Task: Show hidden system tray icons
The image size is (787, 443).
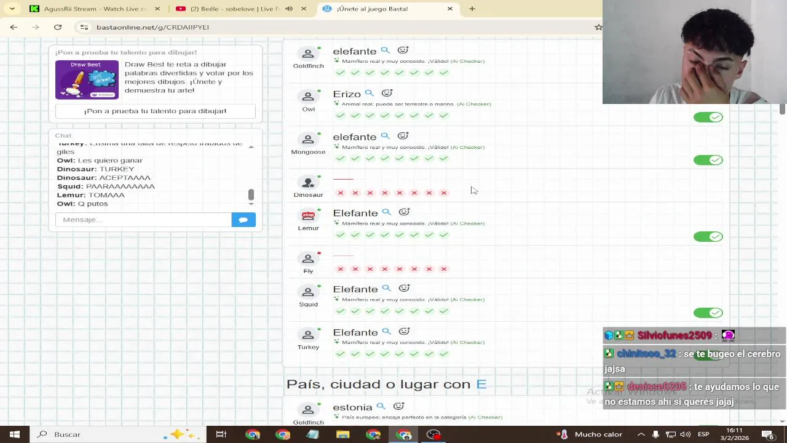Action: (641, 434)
